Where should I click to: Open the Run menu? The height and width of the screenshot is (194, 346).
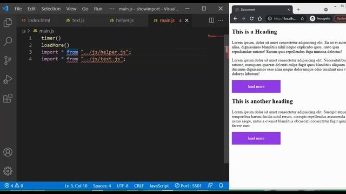pos(98,9)
